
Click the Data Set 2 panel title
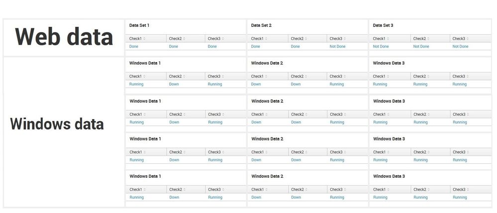pyautogui.click(x=261, y=25)
